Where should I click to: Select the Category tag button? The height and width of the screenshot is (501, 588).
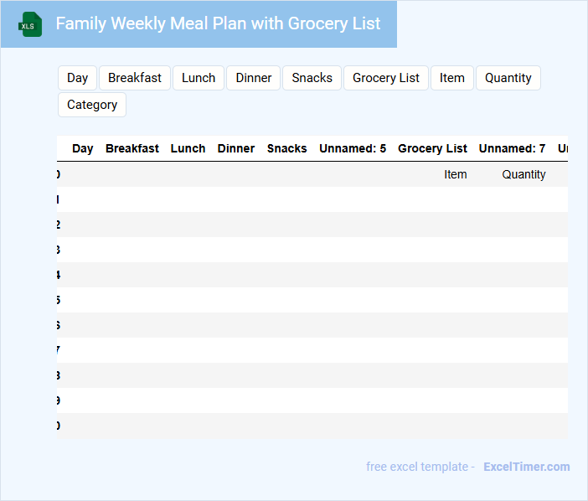point(92,105)
